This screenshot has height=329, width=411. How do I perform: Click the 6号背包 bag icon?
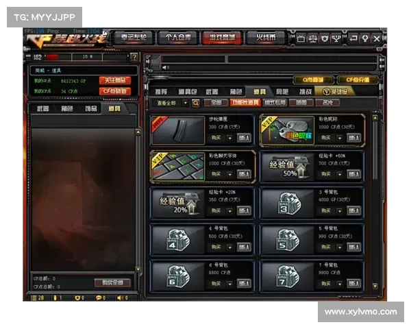177,276
